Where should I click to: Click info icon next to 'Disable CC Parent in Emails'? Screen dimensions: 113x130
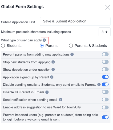point(47,92)
